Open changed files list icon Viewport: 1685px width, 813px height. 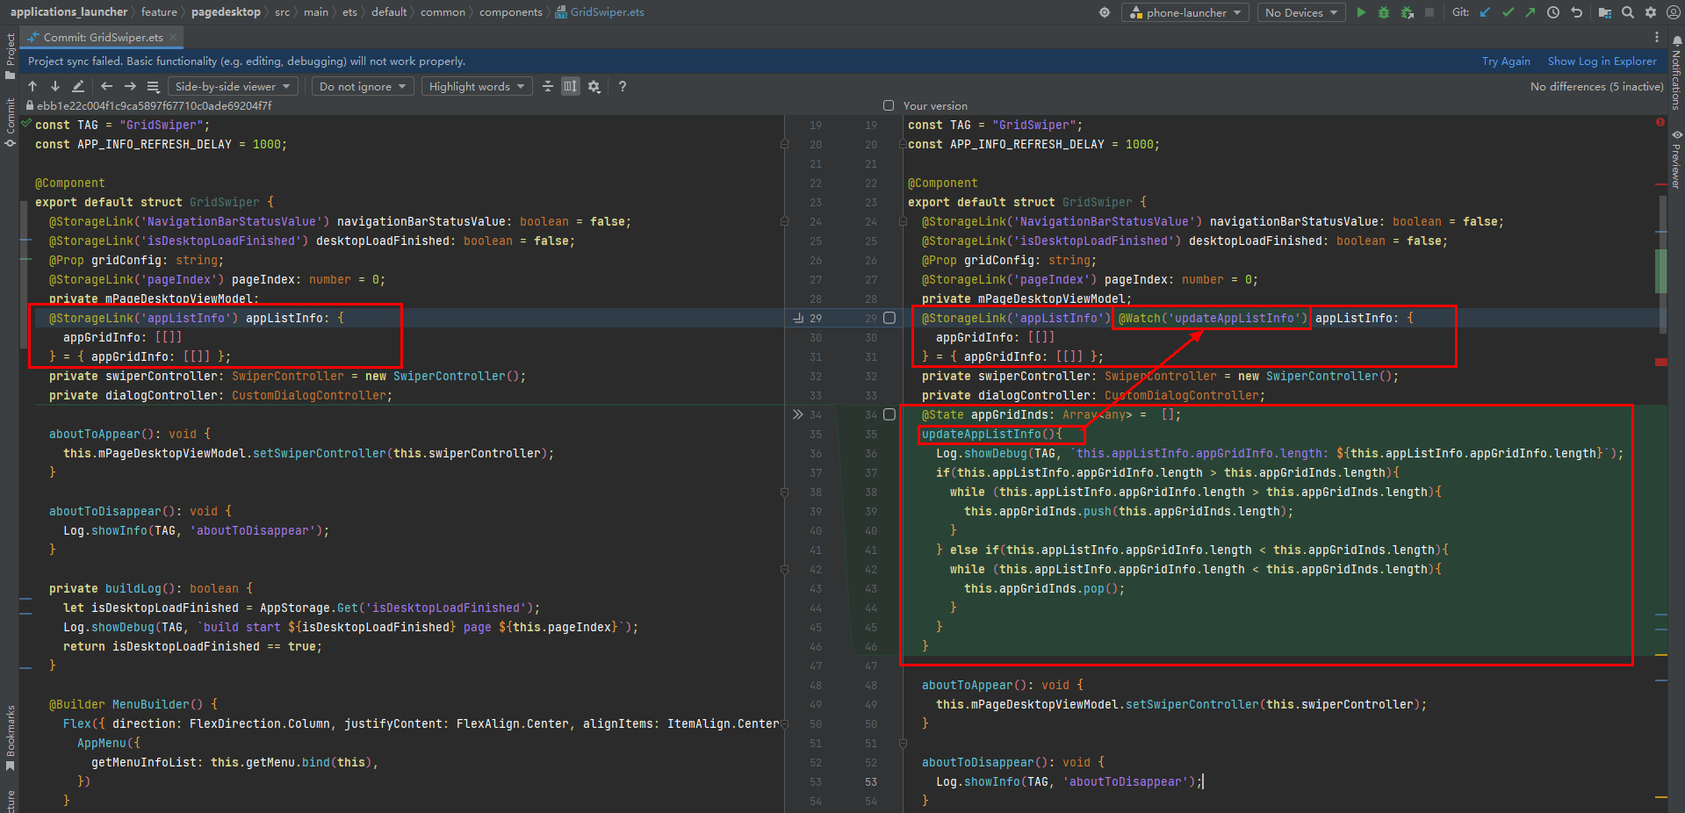153,86
